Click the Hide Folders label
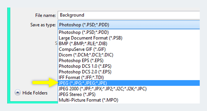This screenshot has width=207, height=111. [x=35, y=93]
